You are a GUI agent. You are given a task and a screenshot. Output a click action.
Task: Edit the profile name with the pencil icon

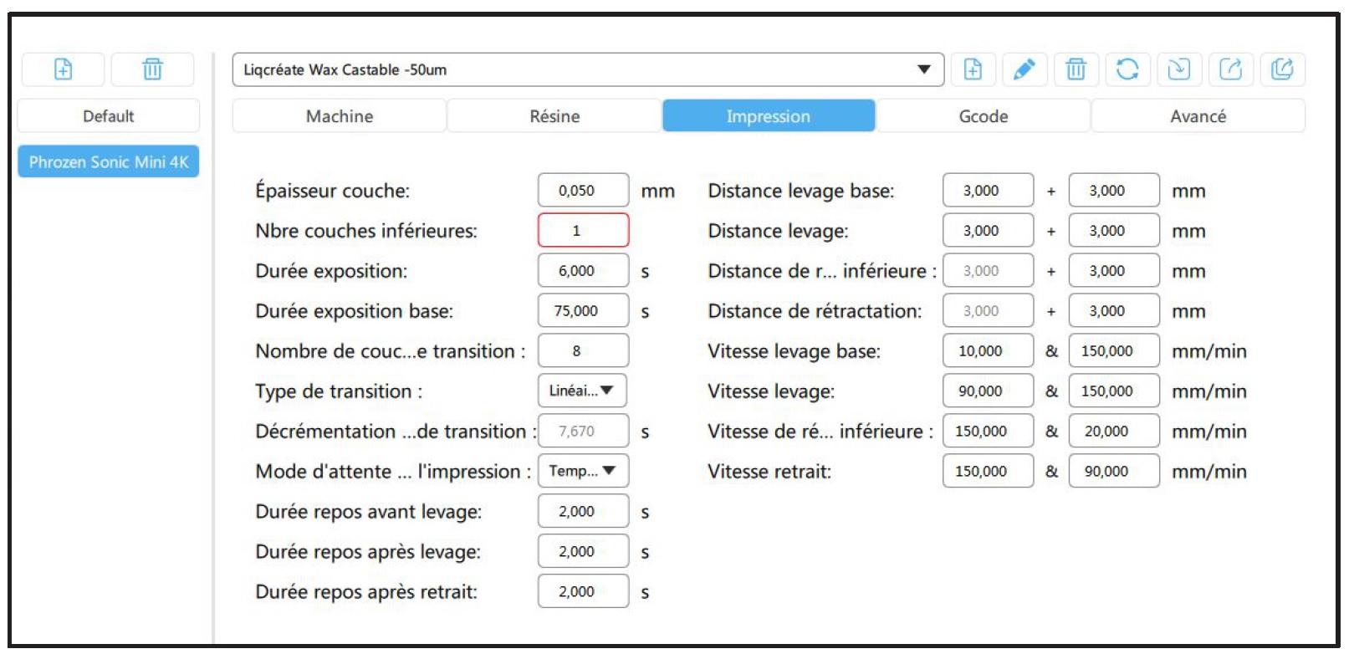pos(1024,69)
